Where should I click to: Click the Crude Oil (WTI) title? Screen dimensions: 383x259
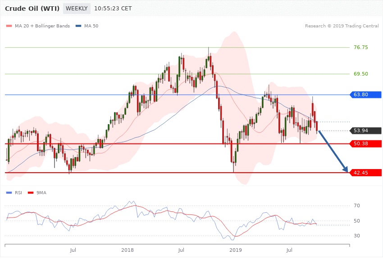point(32,9)
